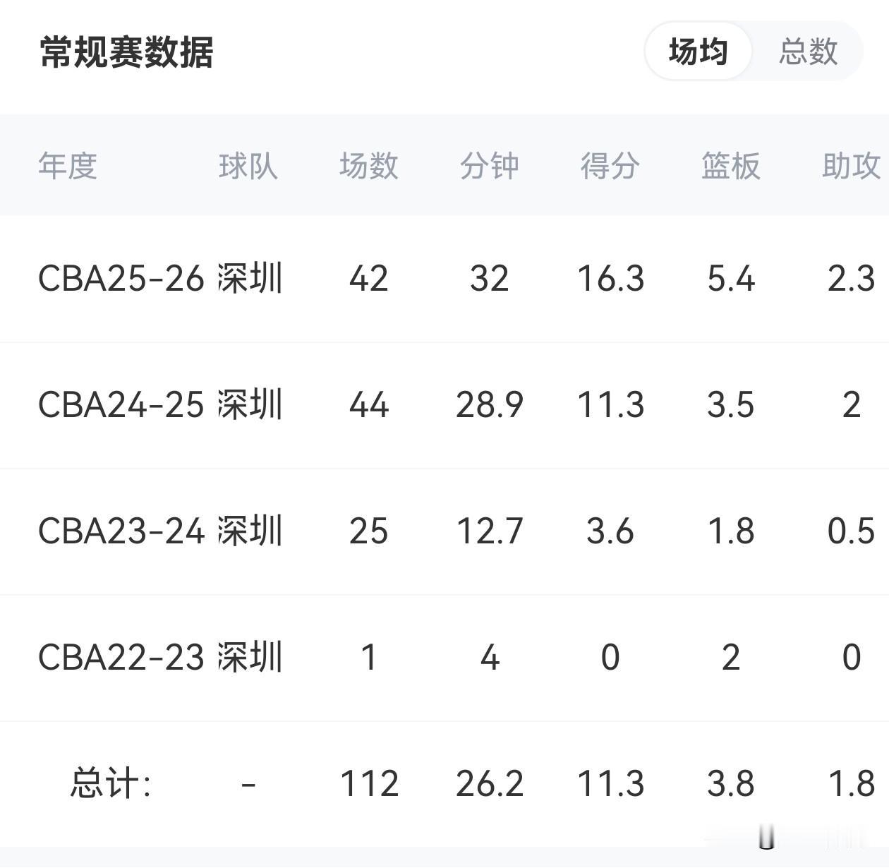
Task: Click the 常规赛数据 section title
Action: (126, 52)
